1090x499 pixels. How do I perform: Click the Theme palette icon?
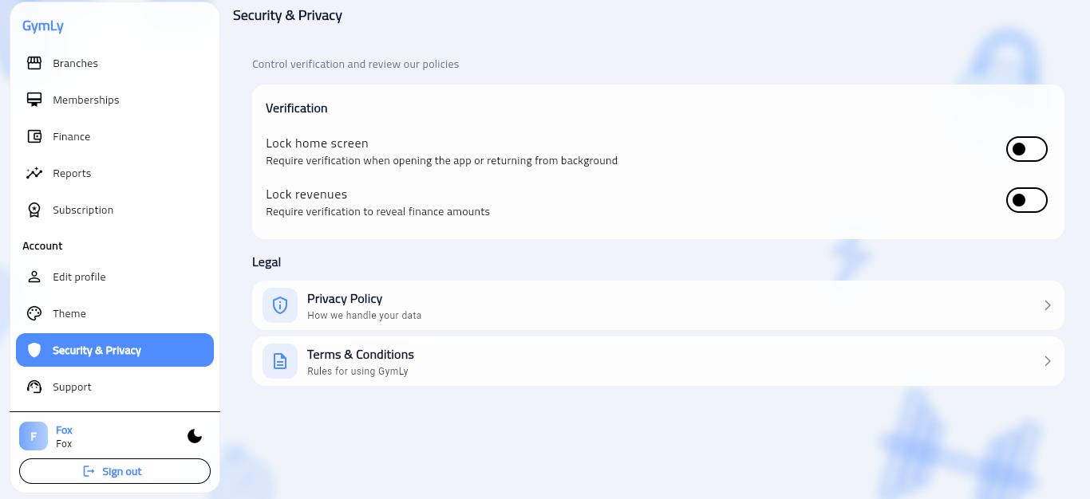[x=34, y=313]
